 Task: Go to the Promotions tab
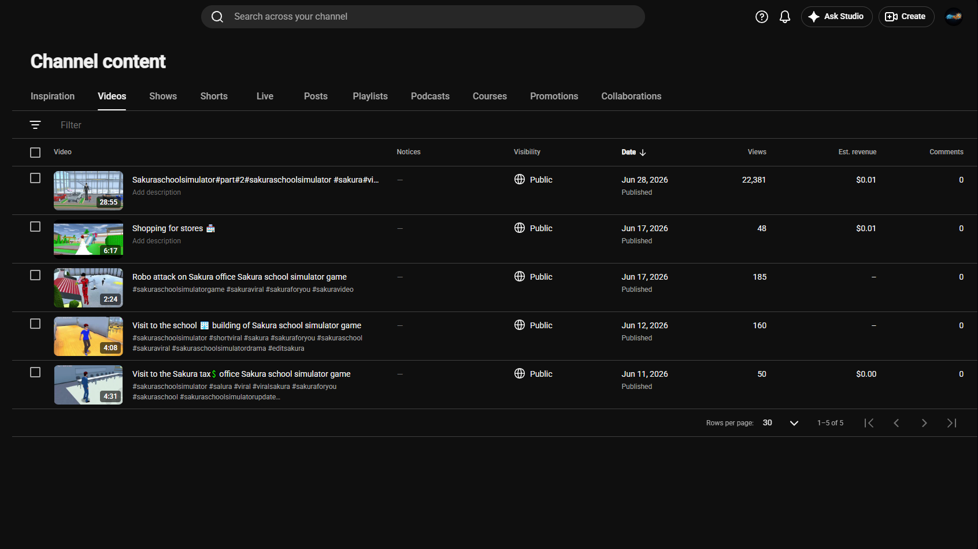(554, 97)
